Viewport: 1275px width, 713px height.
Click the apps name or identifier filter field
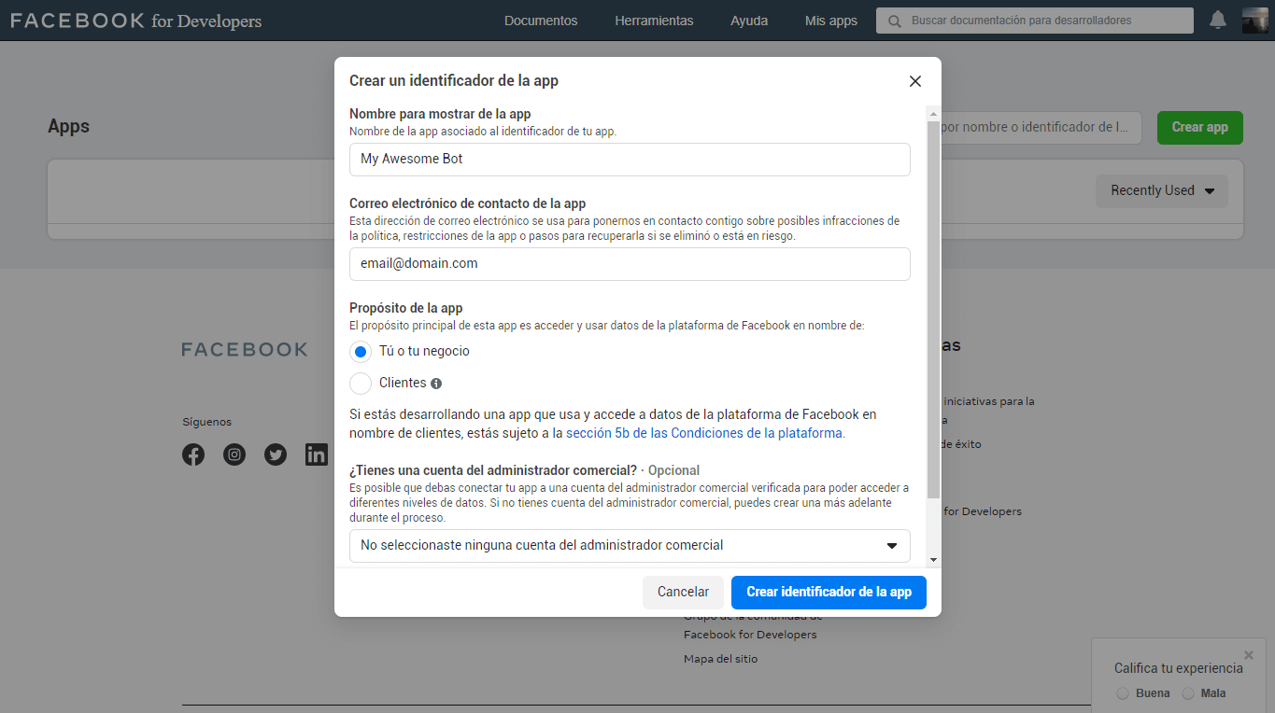pos(1041,128)
